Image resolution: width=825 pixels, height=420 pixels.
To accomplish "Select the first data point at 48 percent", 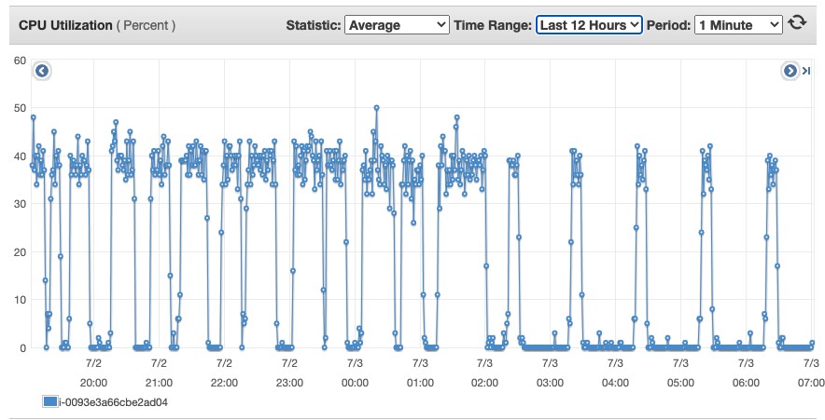I will pos(33,117).
